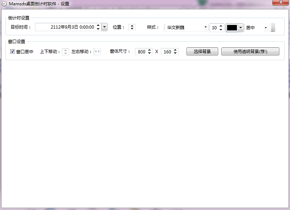Click the 窗体尺寸 label

tap(120, 51)
